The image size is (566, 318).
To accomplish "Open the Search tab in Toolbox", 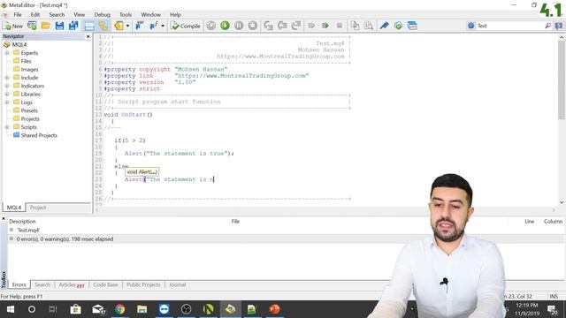I will pyautogui.click(x=42, y=284).
